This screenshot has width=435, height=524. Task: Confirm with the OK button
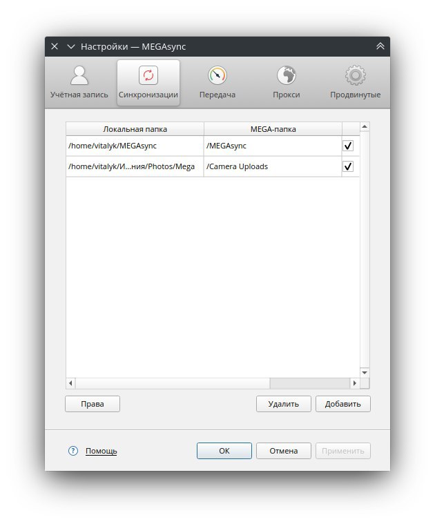224,451
